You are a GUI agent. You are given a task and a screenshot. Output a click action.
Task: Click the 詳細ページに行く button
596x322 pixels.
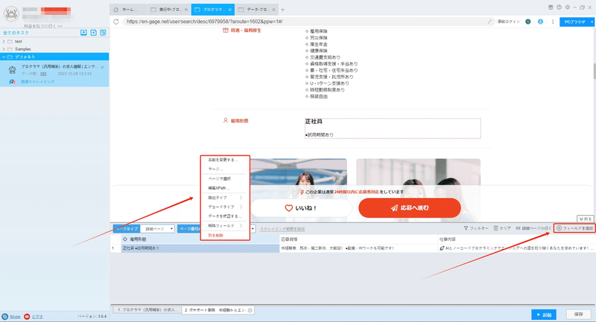[x=533, y=228]
